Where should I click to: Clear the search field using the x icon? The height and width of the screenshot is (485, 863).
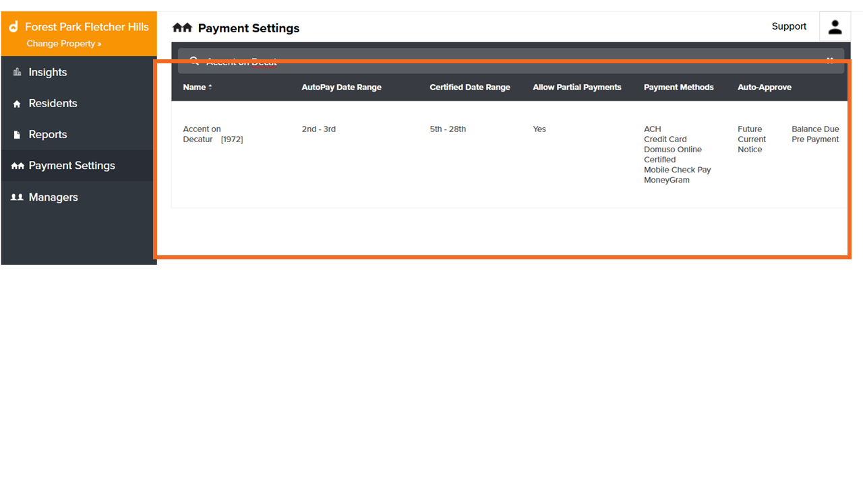coord(831,61)
